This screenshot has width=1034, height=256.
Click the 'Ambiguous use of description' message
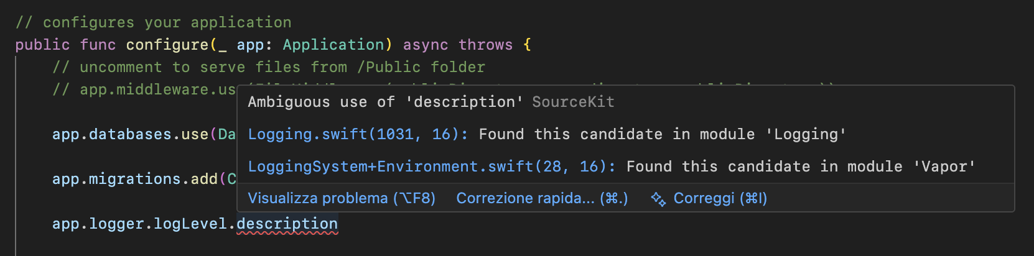coord(385,102)
